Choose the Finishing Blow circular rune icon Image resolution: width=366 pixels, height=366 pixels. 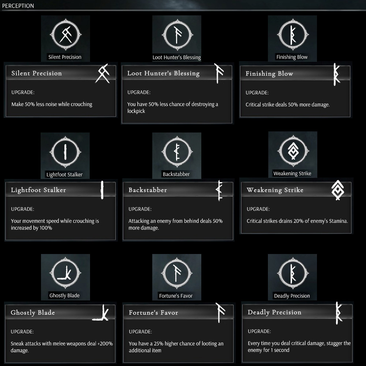coord(292,35)
